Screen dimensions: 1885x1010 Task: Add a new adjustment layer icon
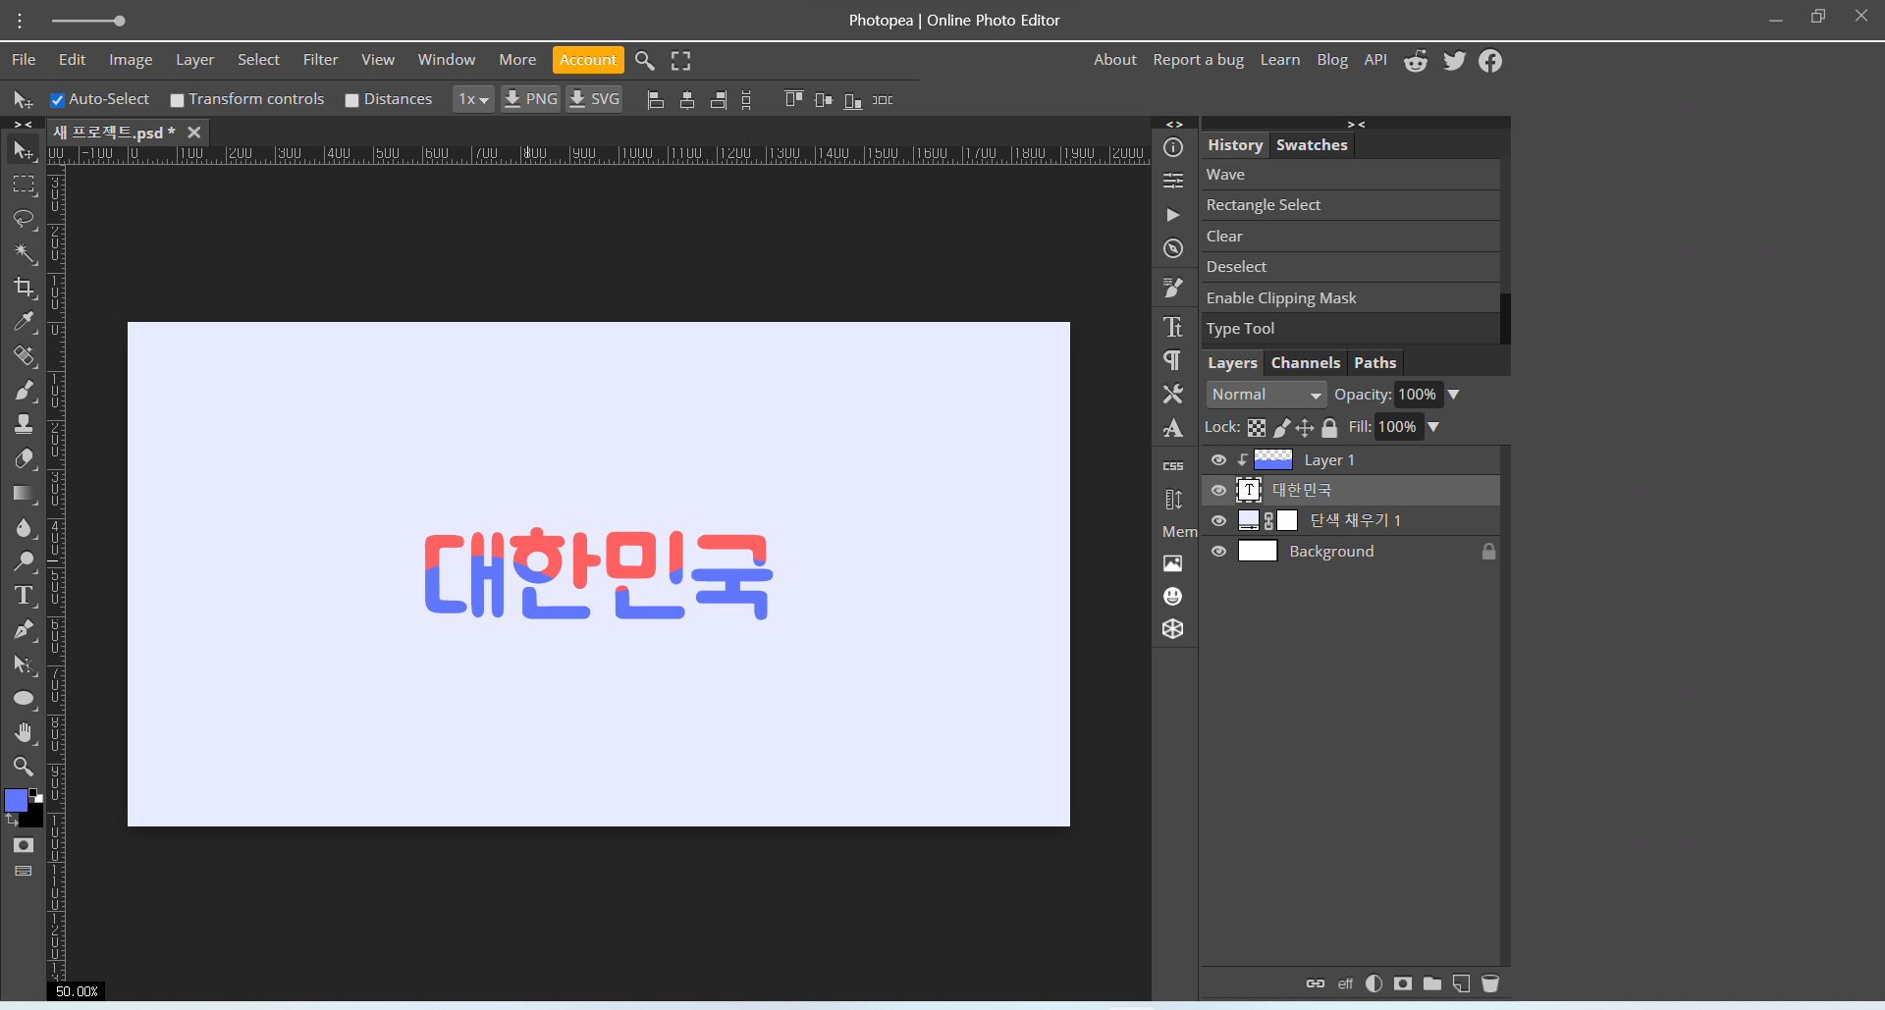tap(1374, 983)
